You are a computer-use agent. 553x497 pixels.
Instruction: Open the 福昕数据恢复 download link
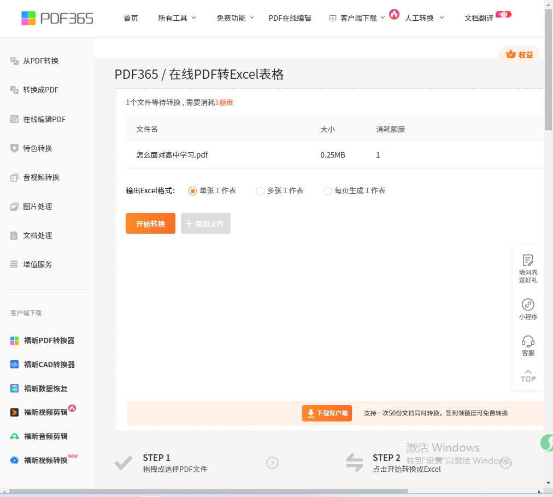pyautogui.click(x=45, y=389)
